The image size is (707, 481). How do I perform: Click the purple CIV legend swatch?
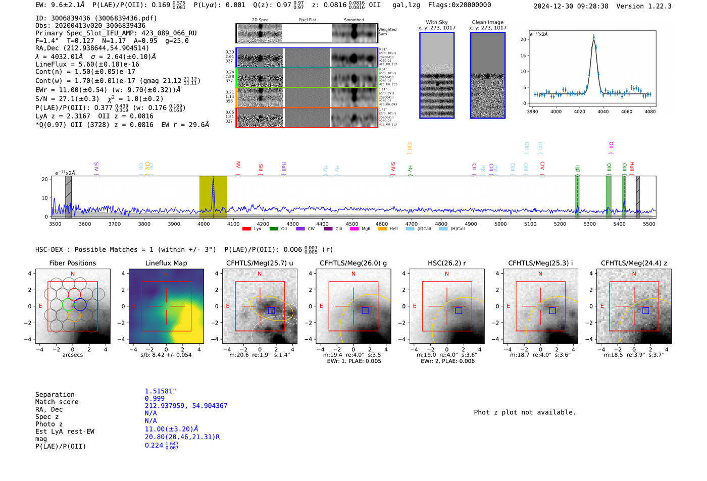point(300,229)
